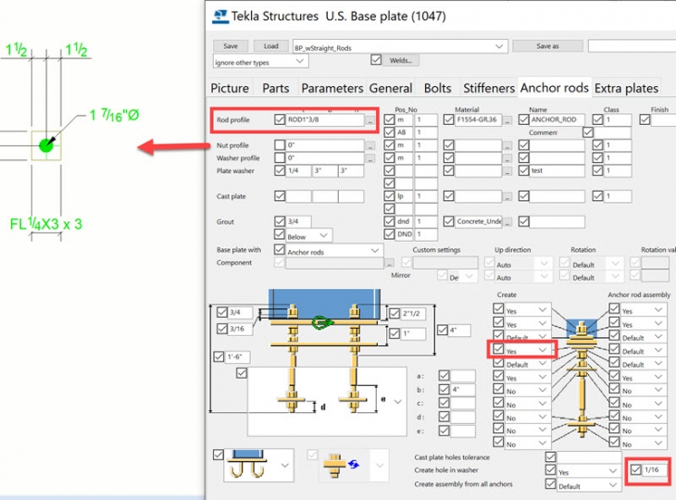Switch to the Parameters tab
Screen dimensions: 676x500
click(x=332, y=88)
